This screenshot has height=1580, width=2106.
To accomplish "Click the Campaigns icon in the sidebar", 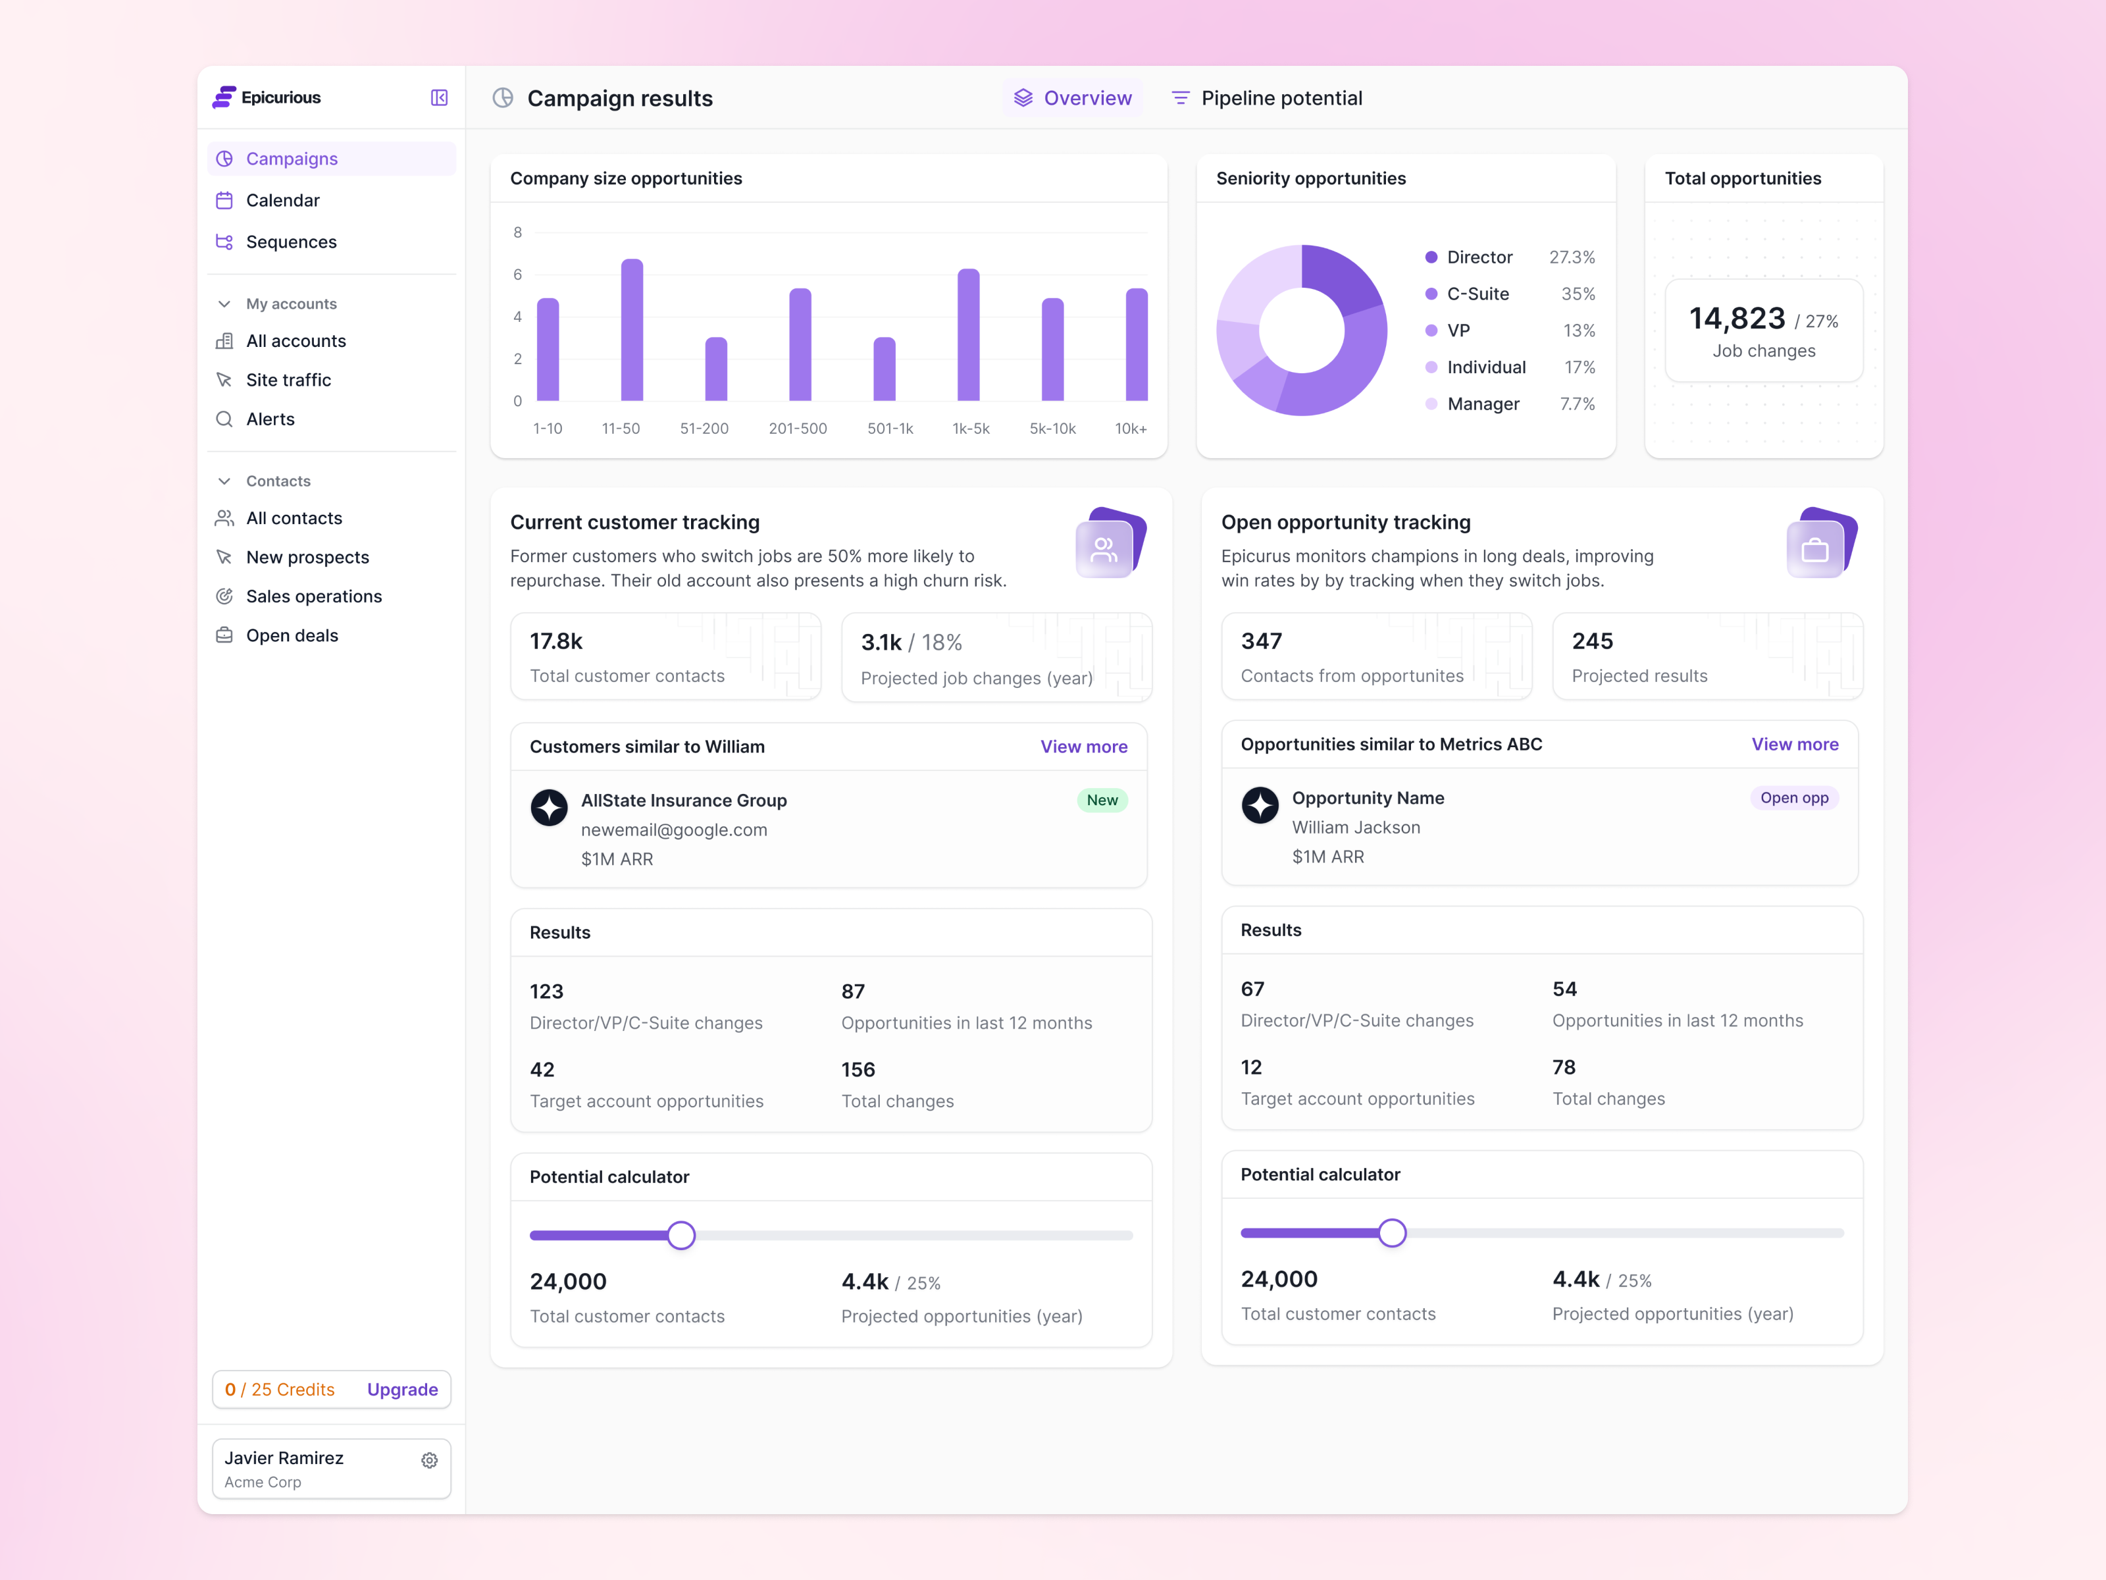I will 226,159.
